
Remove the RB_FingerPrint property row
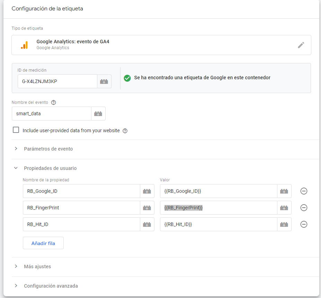point(304,208)
